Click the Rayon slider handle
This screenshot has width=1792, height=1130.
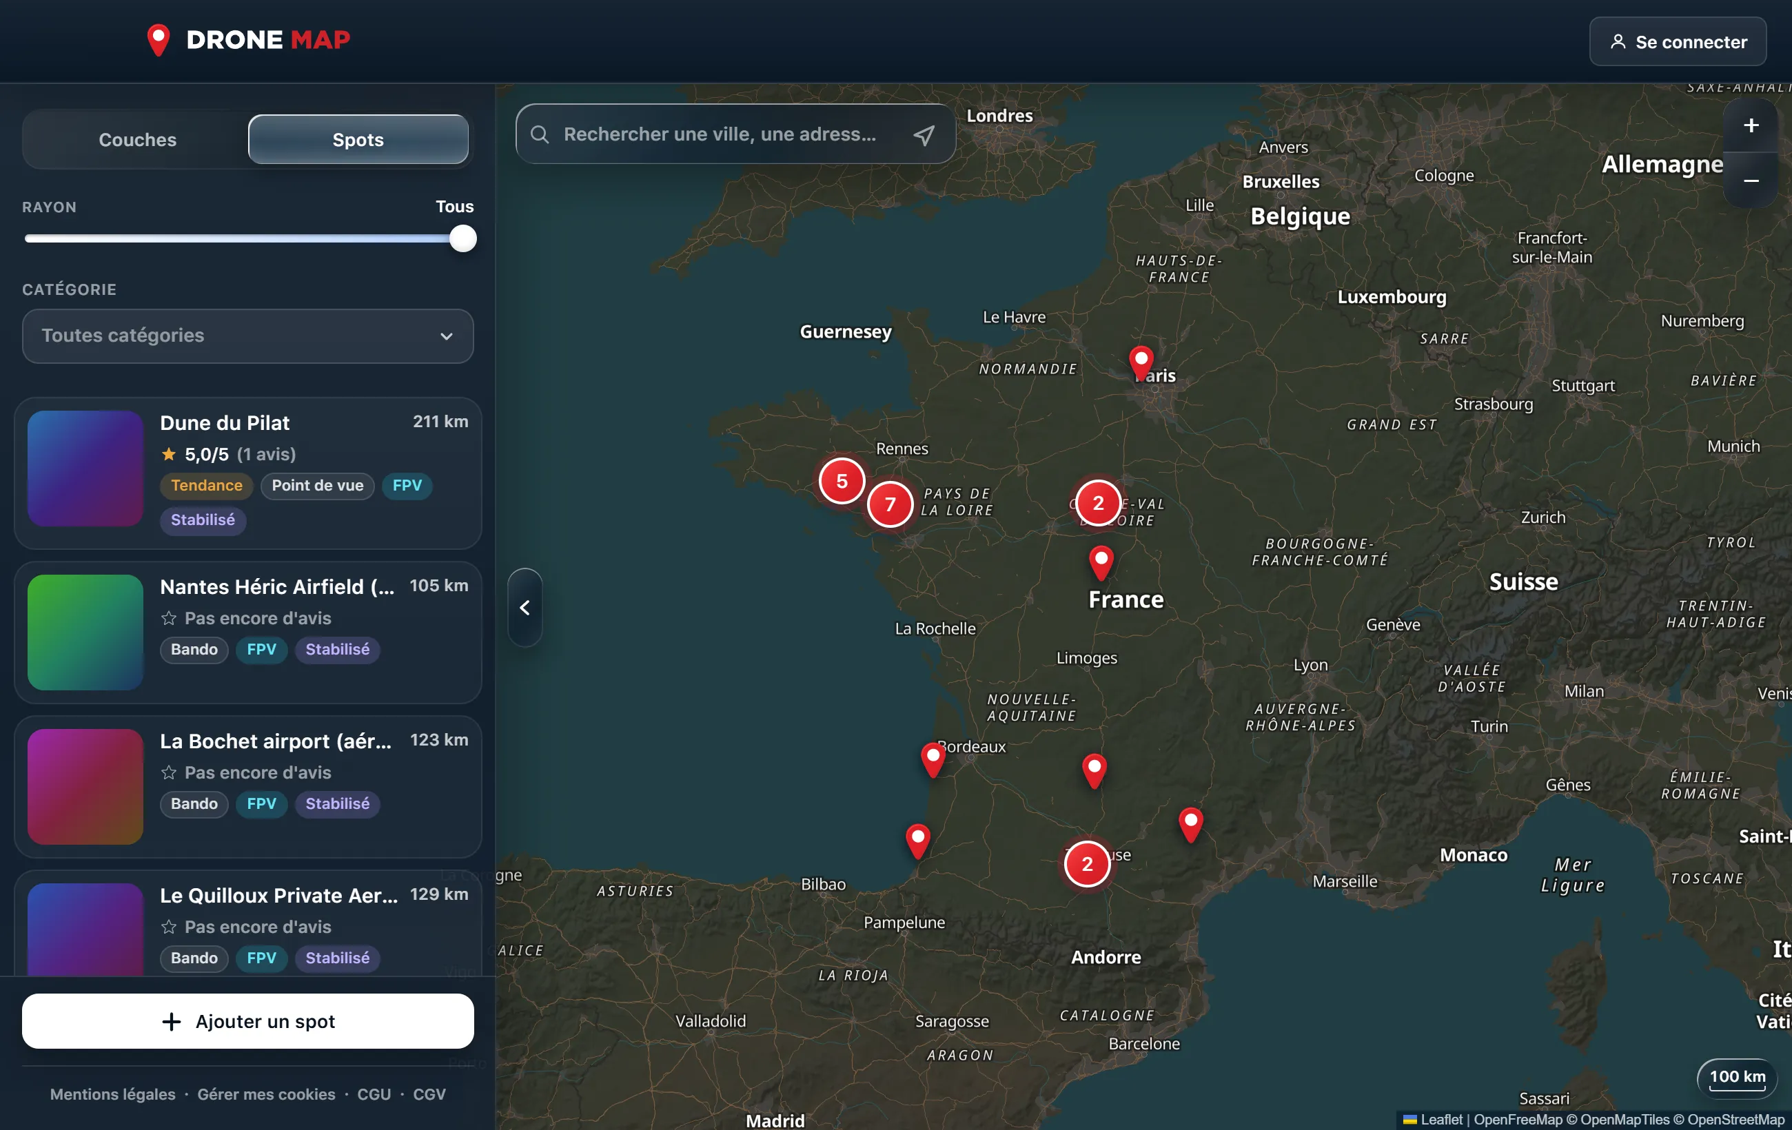click(462, 239)
